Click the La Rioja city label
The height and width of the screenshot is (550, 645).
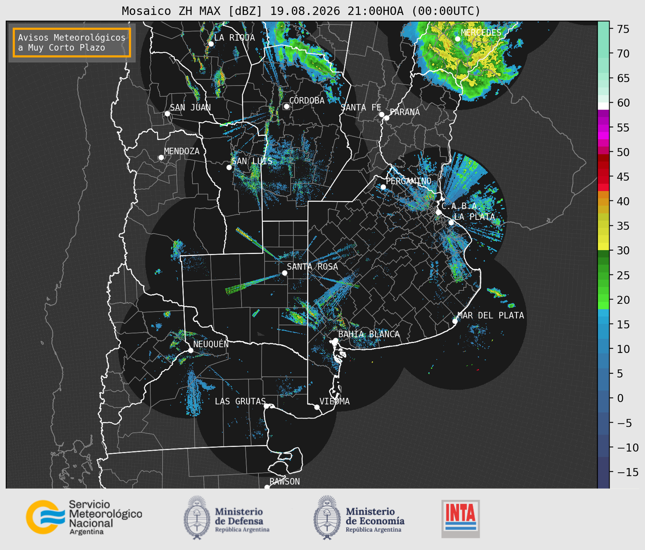[x=234, y=37]
